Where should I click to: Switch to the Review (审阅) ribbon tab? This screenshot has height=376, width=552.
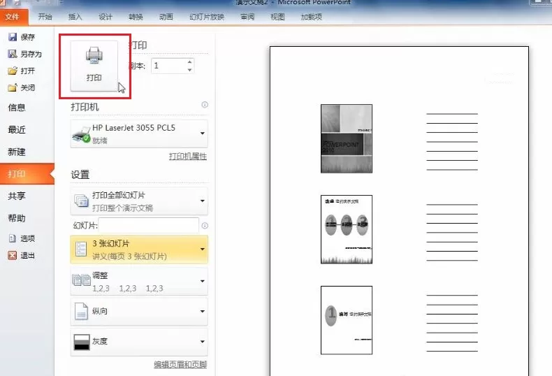tap(247, 17)
